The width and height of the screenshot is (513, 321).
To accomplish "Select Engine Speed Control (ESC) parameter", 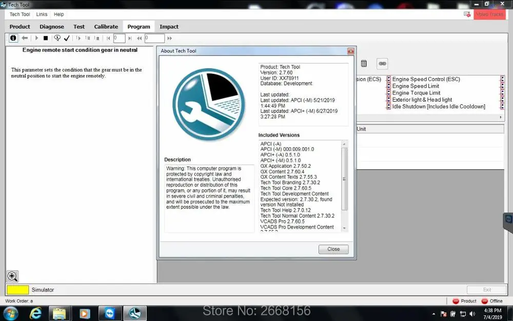I will tap(426, 79).
